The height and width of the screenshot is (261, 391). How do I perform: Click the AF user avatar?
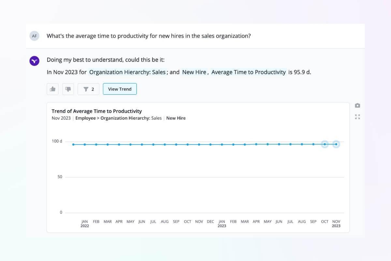point(34,36)
